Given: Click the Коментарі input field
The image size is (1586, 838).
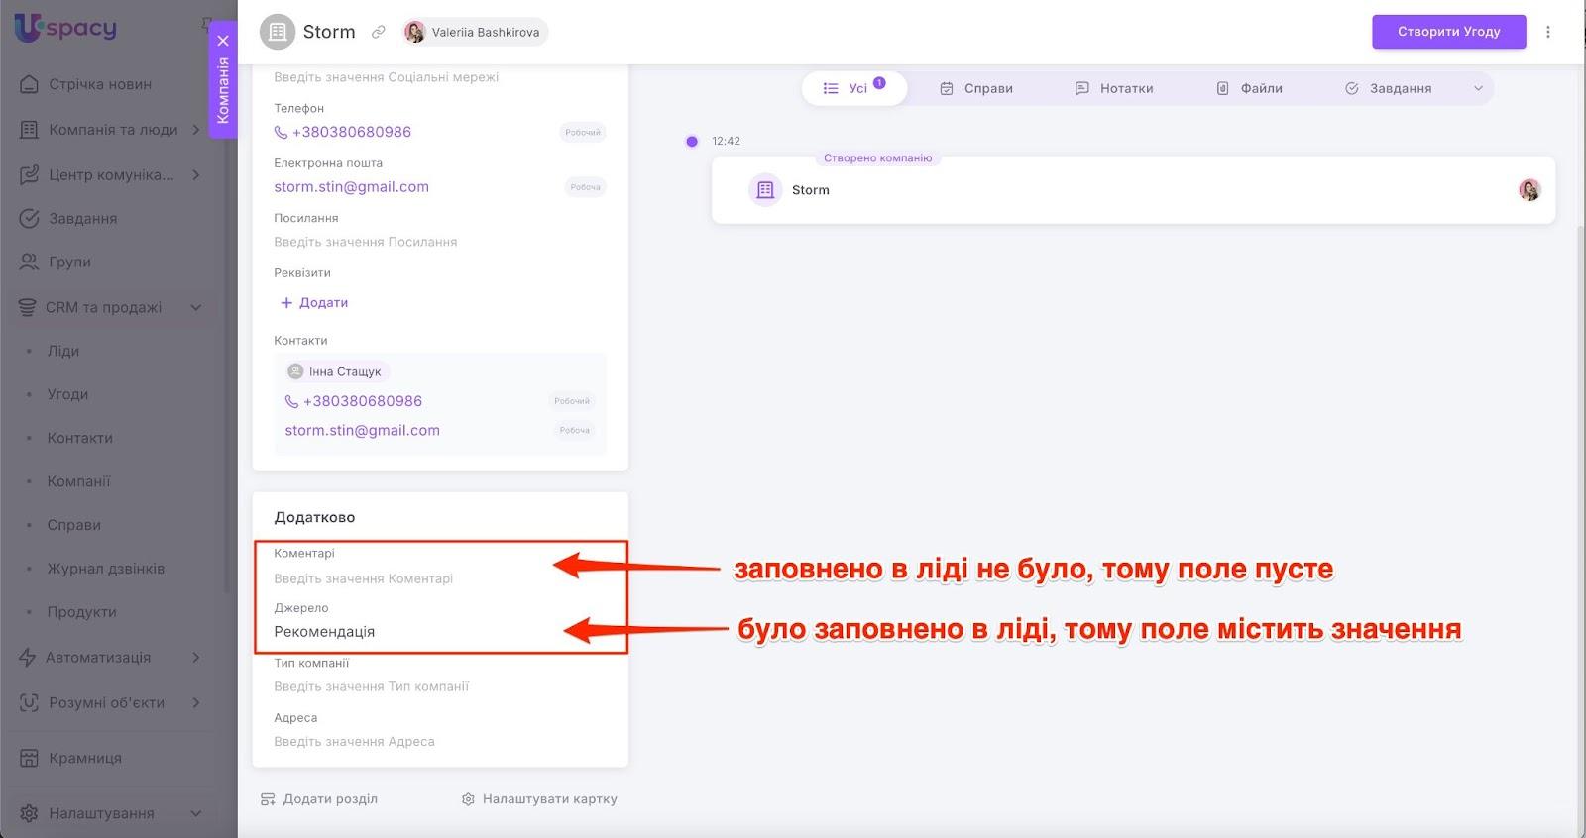Looking at the screenshot, I should click(439, 578).
